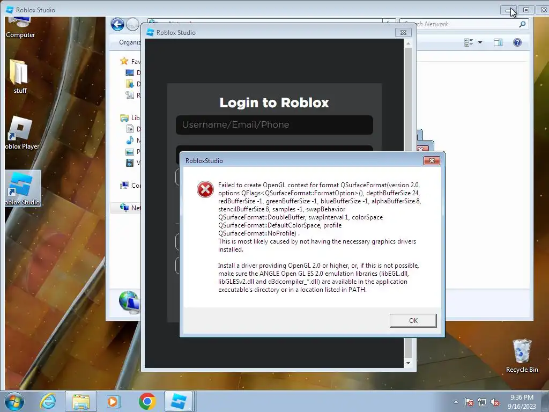Show hidden tray icons arrow
This screenshot has height=412, width=549.
coord(456,402)
